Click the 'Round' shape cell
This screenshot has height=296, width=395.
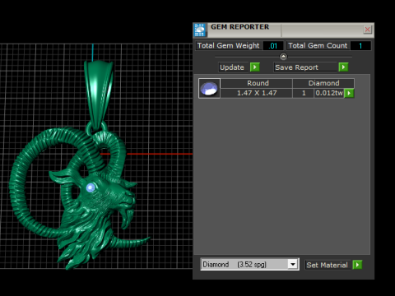click(x=257, y=83)
